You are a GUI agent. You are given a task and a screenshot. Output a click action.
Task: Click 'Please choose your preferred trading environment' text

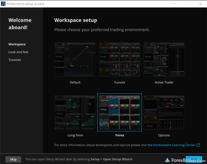tap(102, 30)
